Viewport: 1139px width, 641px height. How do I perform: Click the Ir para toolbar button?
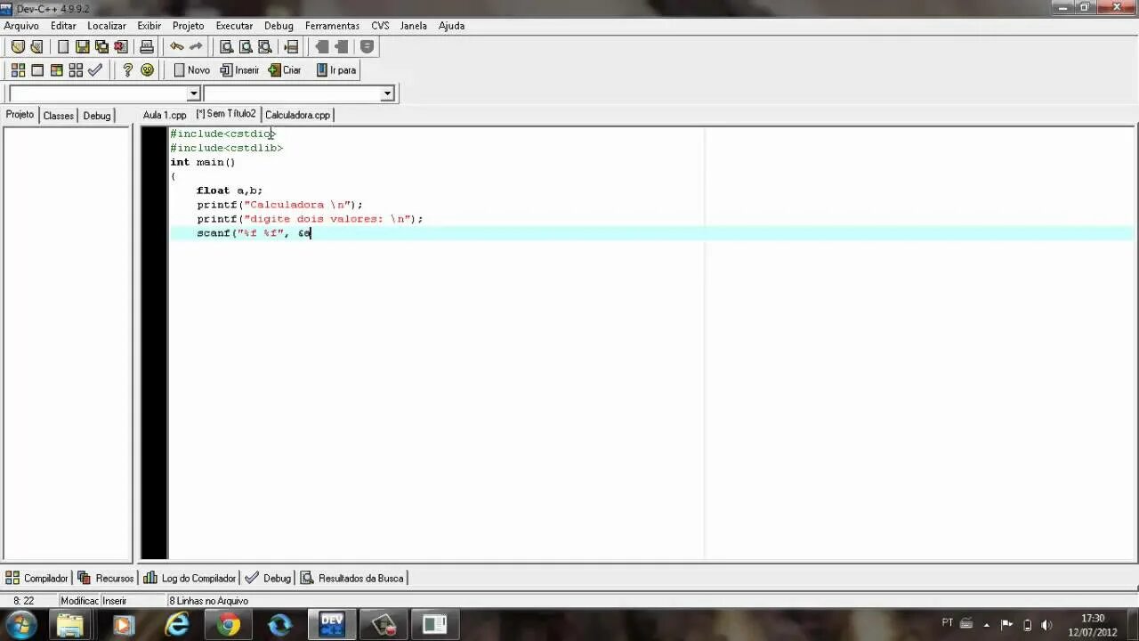click(x=336, y=70)
